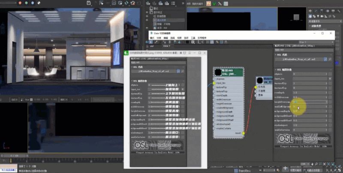Toggle the checkbox beside the input_tex parameter
This screenshot has height=173, width=343.
tap(330, 79)
